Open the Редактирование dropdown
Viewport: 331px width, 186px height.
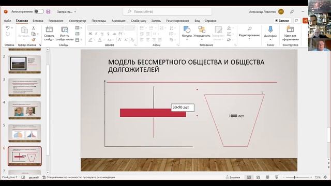point(249,33)
